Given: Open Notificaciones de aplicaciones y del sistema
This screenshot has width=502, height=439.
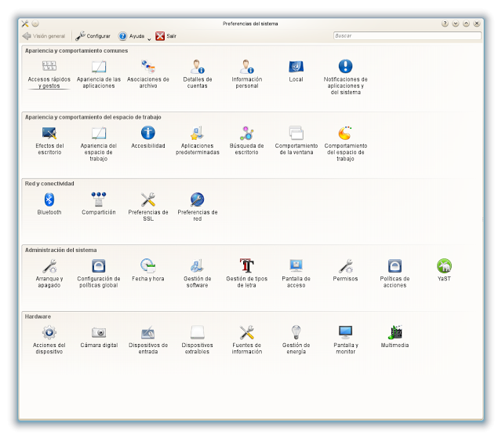Looking at the screenshot, I should point(345,68).
